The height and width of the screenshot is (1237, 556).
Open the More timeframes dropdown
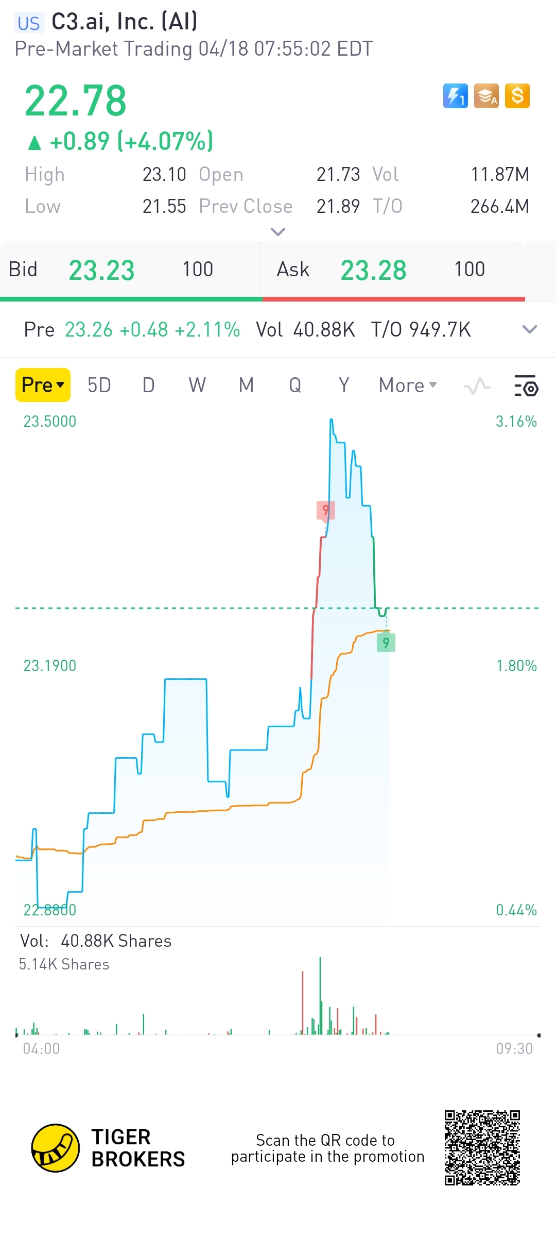(408, 385)
